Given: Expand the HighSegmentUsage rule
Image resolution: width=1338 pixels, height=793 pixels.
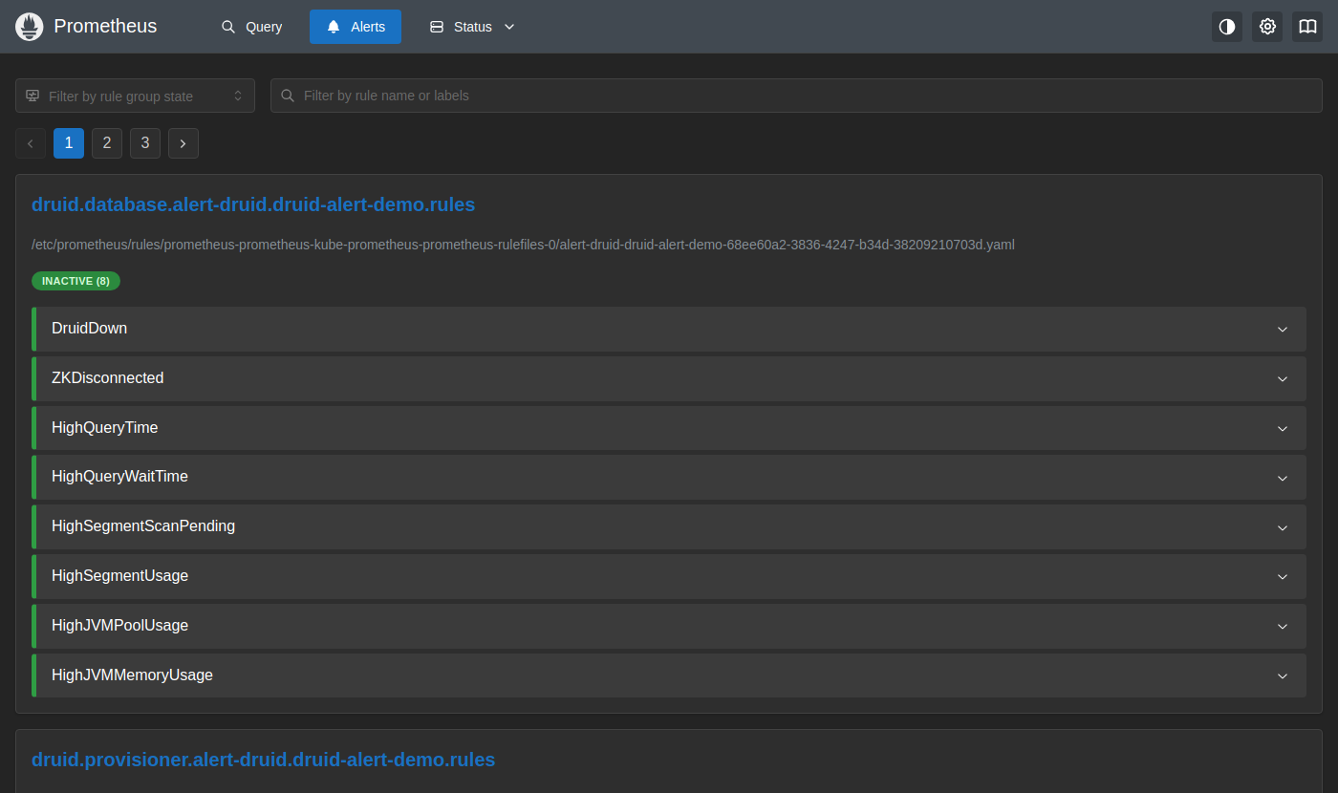Looking at the screenshot, I should 669,576.
